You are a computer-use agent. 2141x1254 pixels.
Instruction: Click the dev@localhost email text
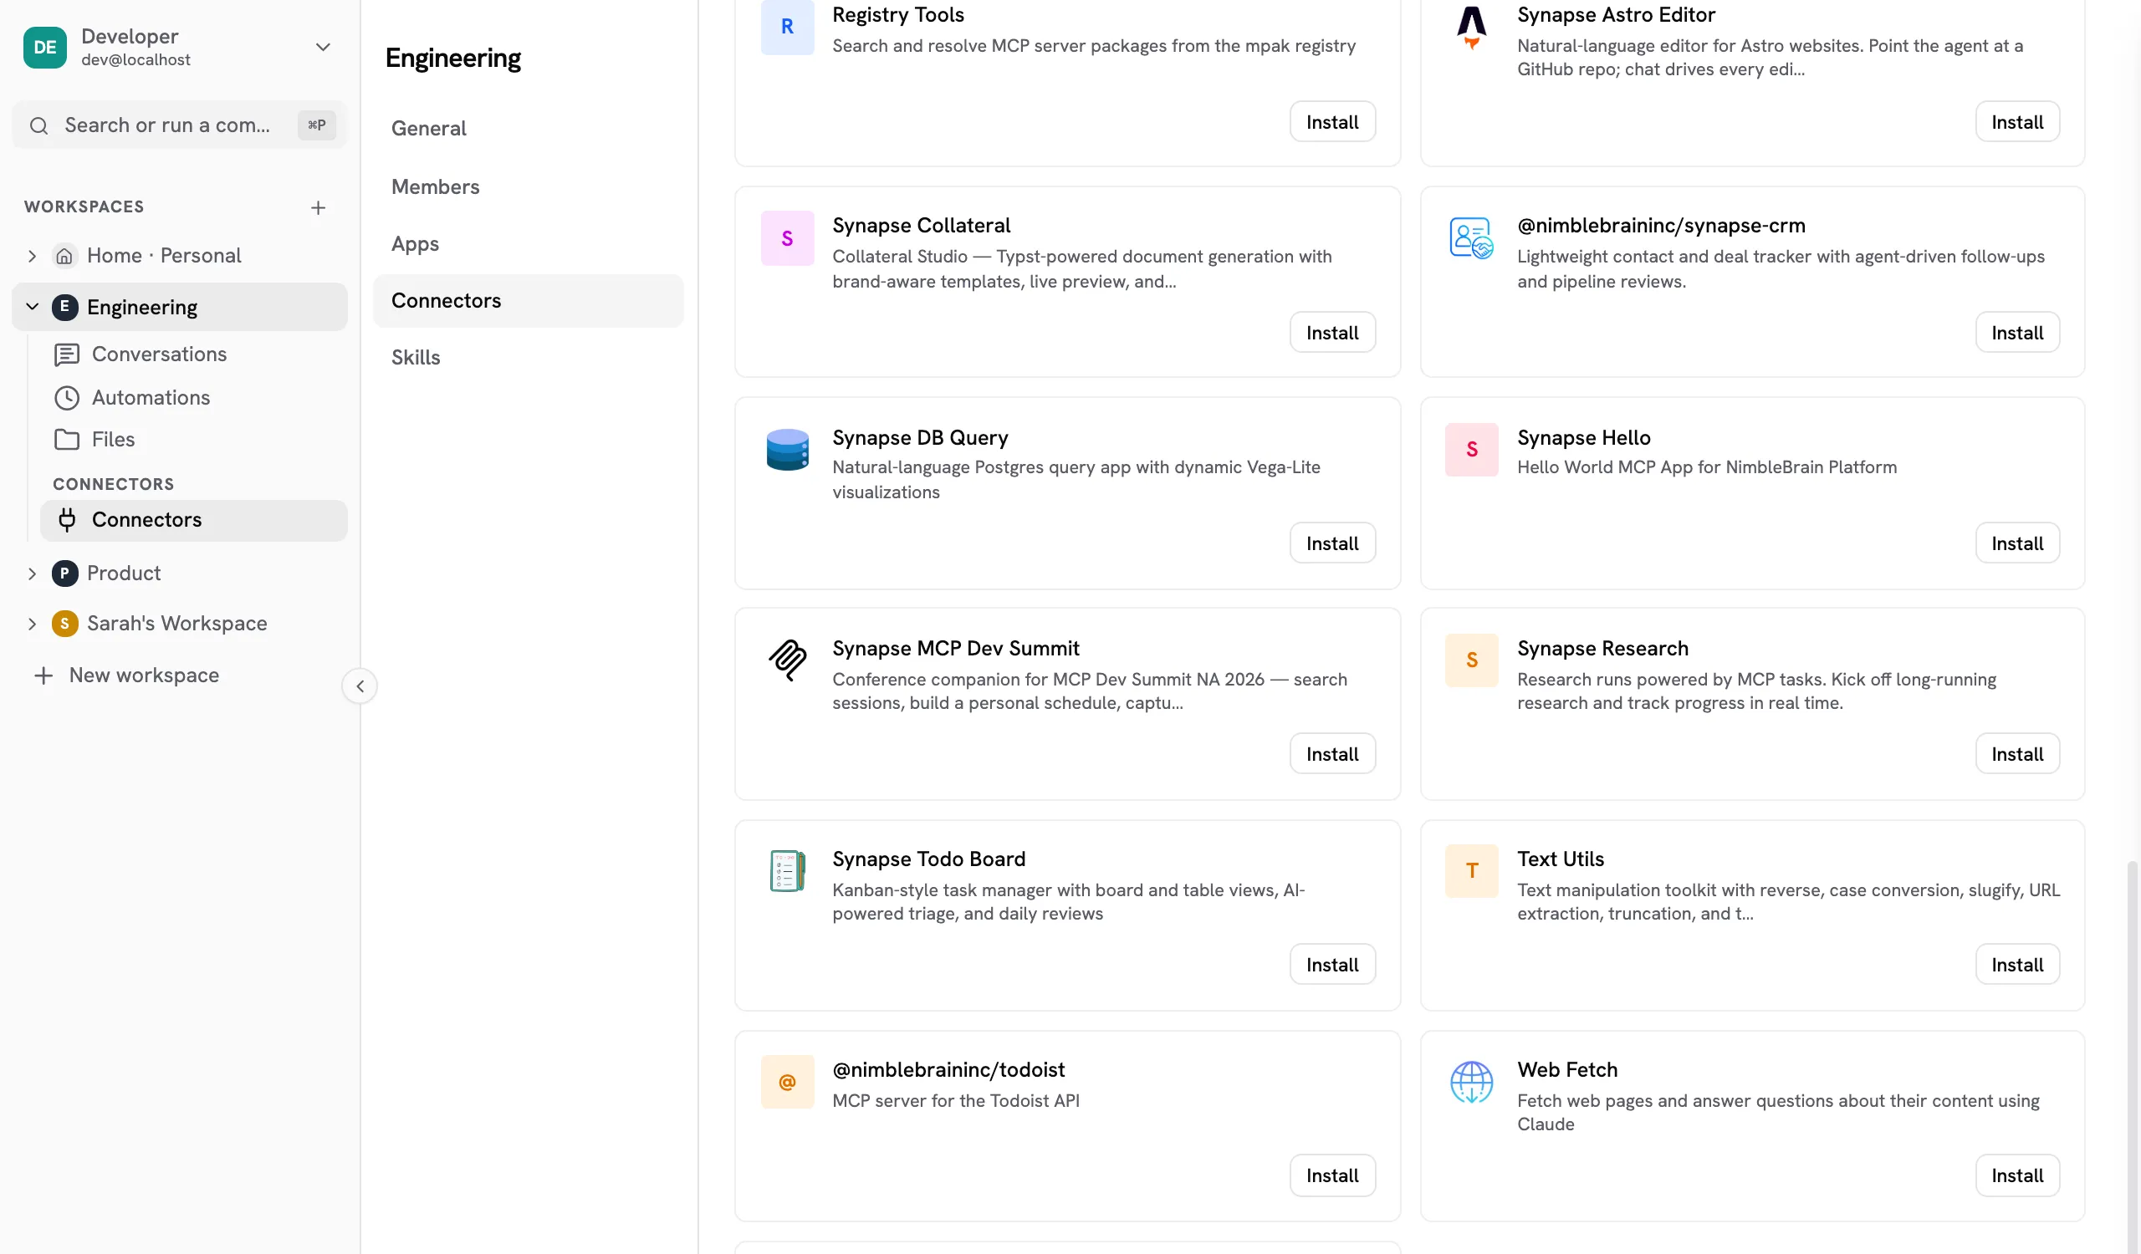(x=136, y=59)
